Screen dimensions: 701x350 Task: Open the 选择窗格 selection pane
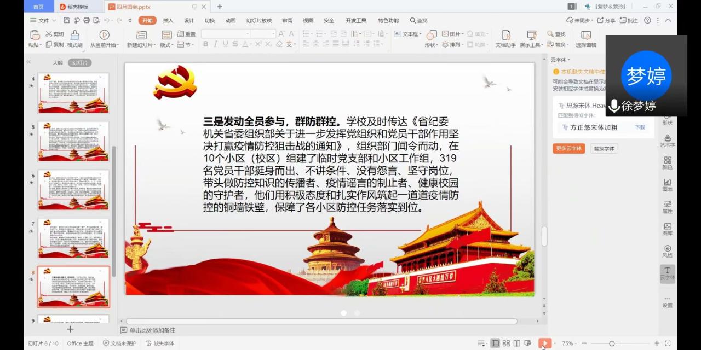pyautogui.click(x=585, y=39)
